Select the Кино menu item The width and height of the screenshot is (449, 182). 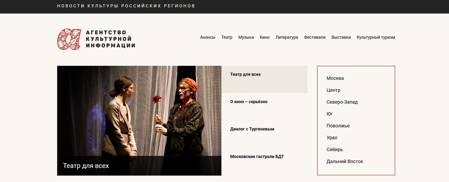[265, 37]
